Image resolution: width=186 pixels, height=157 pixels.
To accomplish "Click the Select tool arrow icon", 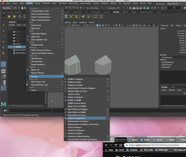I will (3, 25).
